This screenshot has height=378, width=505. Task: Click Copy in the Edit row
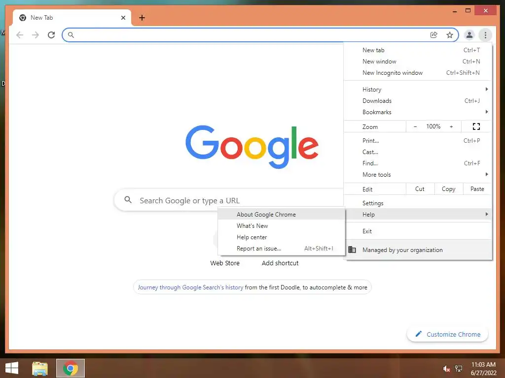coord(449,189)
